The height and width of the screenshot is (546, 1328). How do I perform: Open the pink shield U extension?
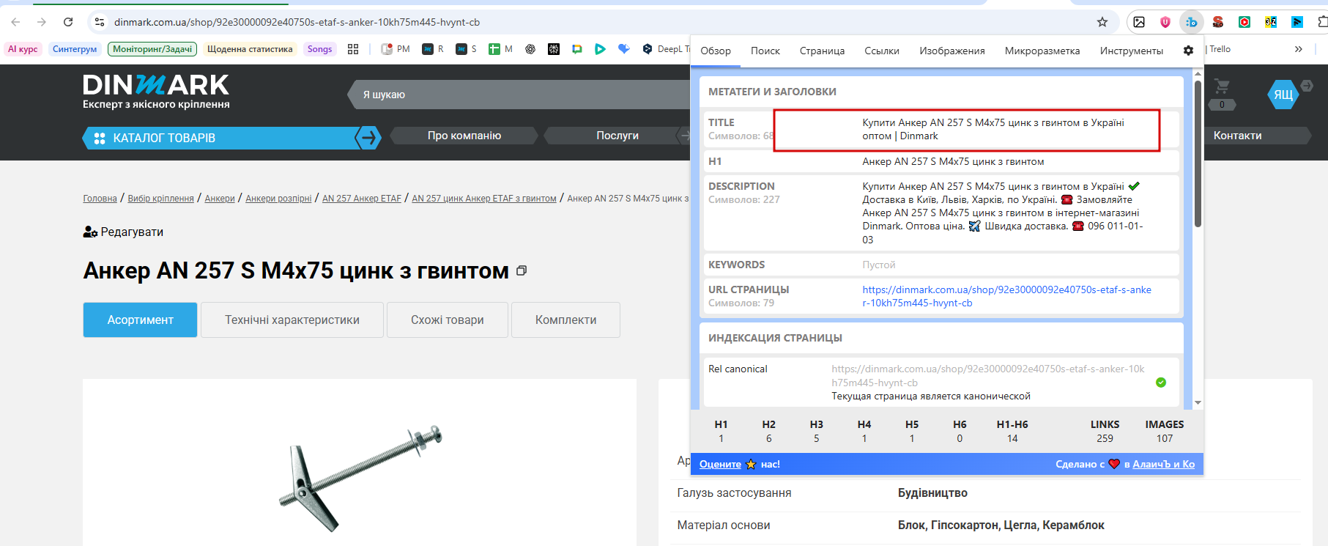[x=1165, y=22]
